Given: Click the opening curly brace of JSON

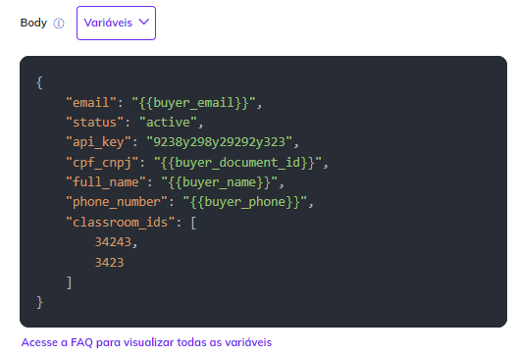Looking at the screenshot, I should (x=39, y=82).
